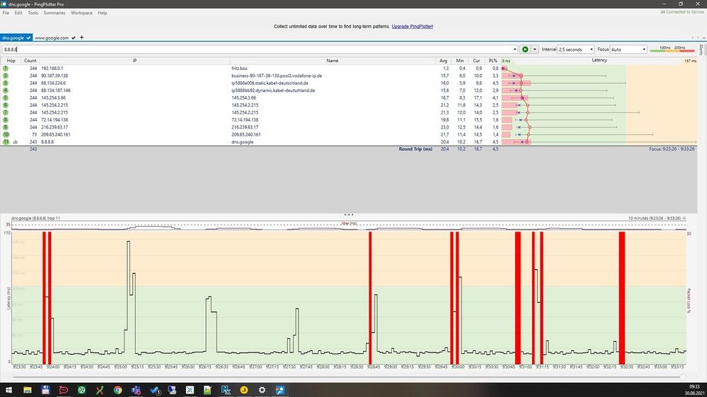Open the Focus Auto dropdown

click(629, 49)
